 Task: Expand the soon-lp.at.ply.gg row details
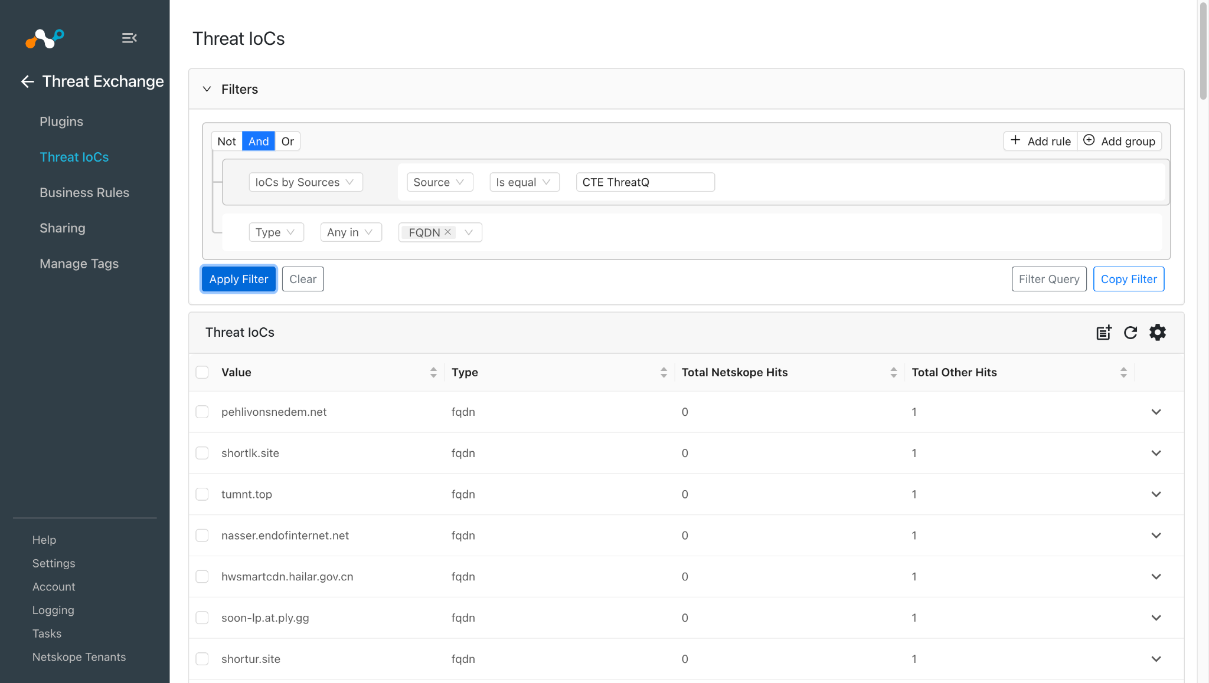pyautogui.click(x=1156, y=618)
